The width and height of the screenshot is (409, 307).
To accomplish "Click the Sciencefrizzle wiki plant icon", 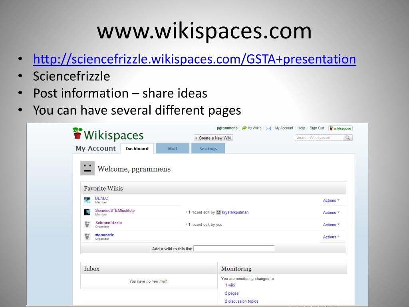I will pos(87,224).
